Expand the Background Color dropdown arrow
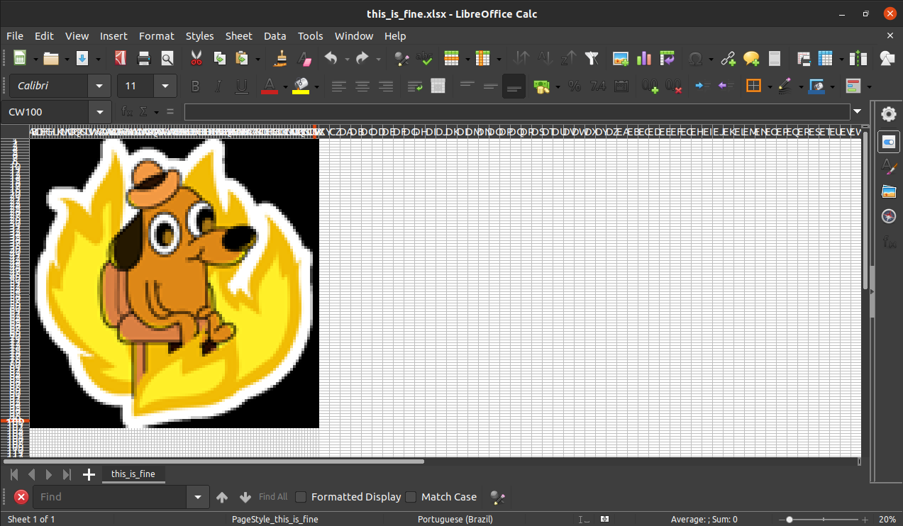Screen dimensions: 903x526 [316, 86]
